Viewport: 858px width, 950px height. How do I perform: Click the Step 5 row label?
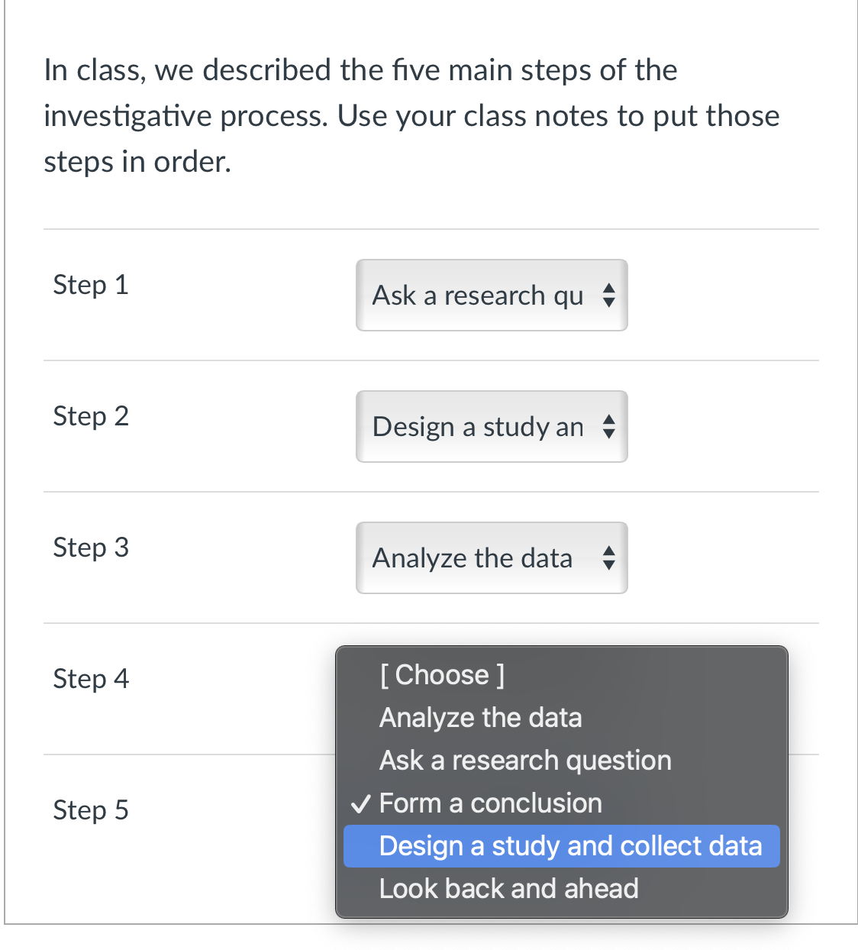coord(90,810)
